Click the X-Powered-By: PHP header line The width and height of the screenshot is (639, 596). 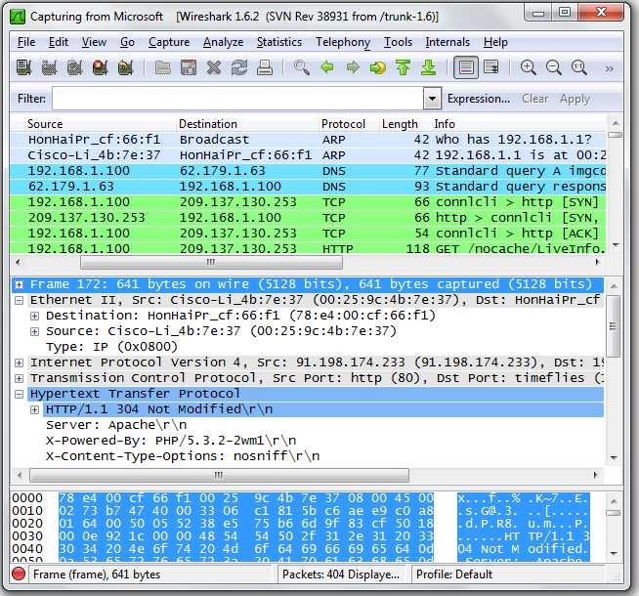pos(171,441)
